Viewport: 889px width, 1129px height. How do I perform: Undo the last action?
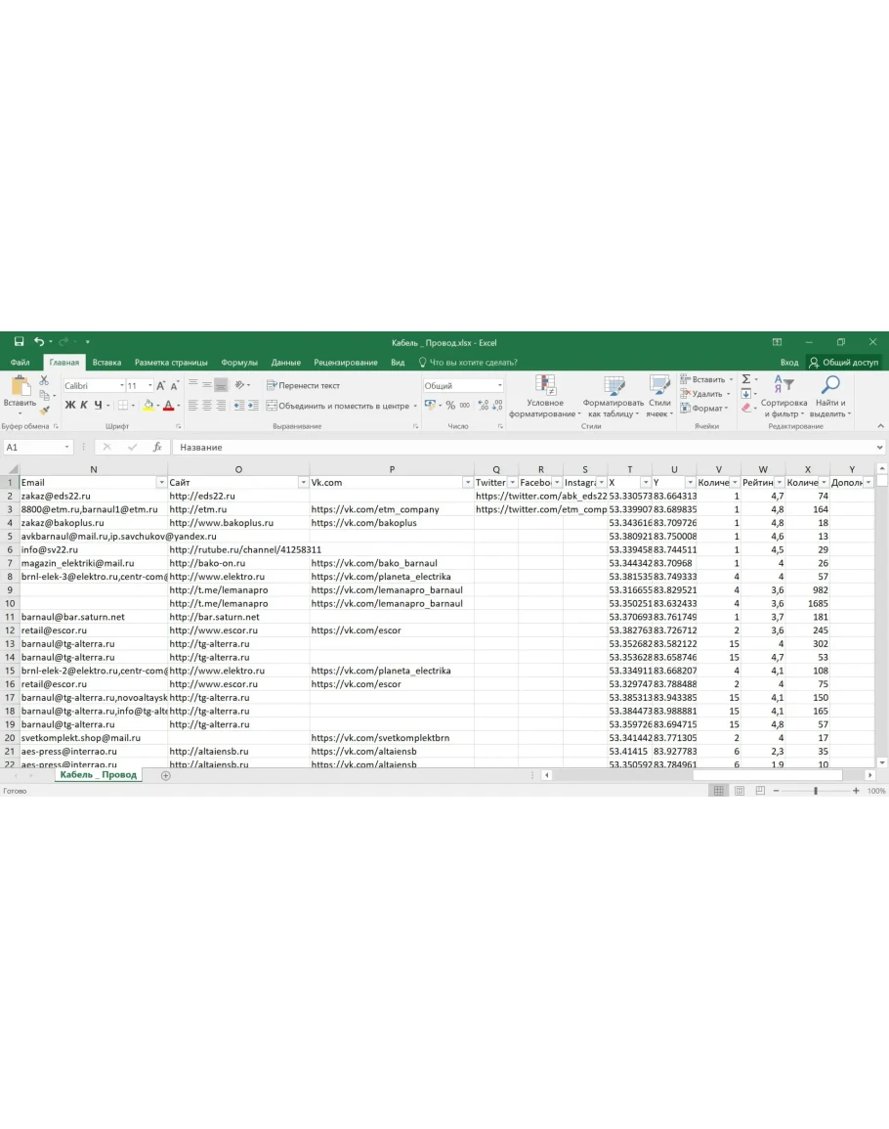[39, 342]
